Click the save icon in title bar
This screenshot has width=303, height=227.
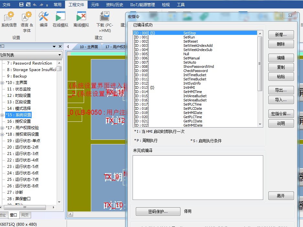click(21, 5)
